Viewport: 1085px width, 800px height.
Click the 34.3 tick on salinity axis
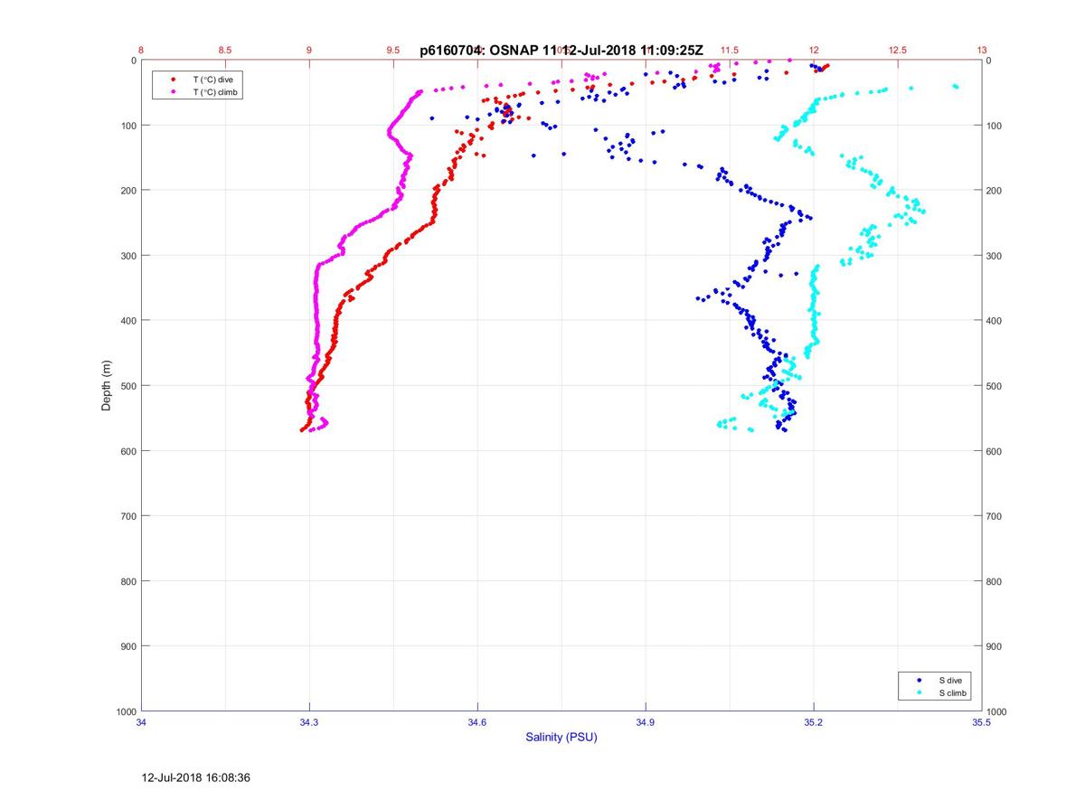click(x=309, y=723)
